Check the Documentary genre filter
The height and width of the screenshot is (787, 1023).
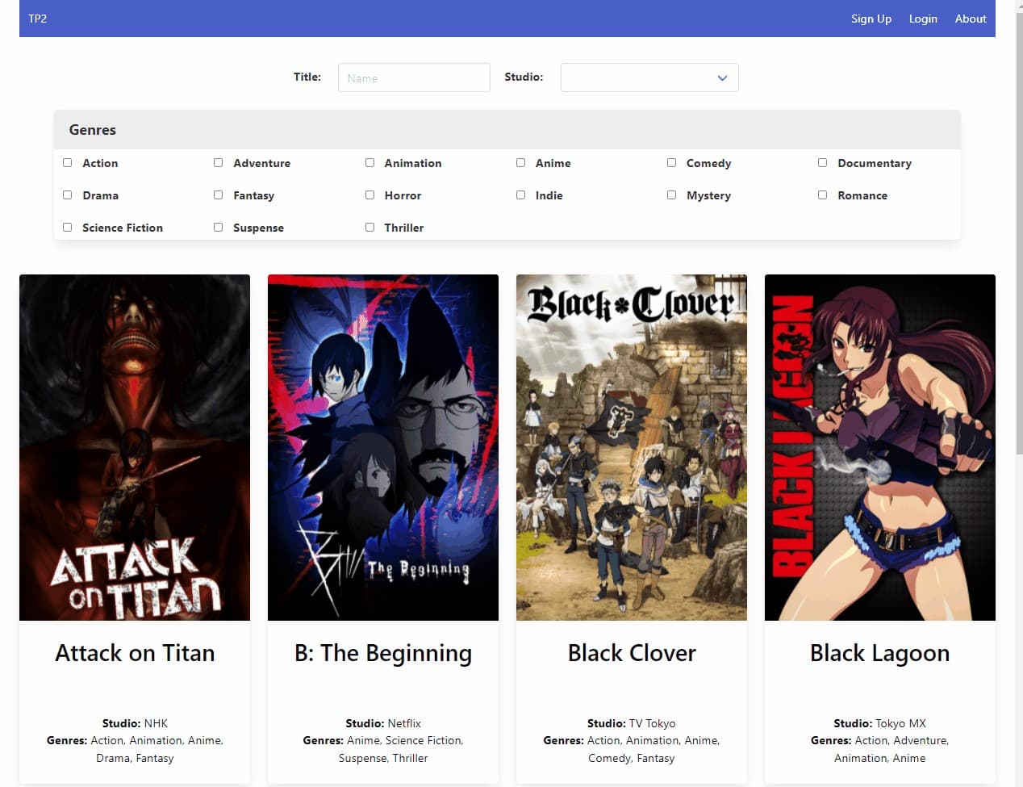(x=822, y=162)
